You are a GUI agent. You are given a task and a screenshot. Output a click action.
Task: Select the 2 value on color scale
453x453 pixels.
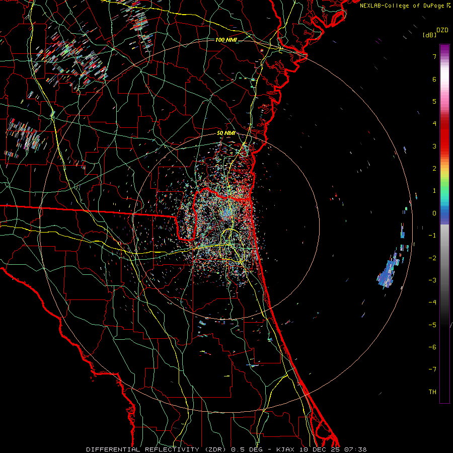coord(434,169)
